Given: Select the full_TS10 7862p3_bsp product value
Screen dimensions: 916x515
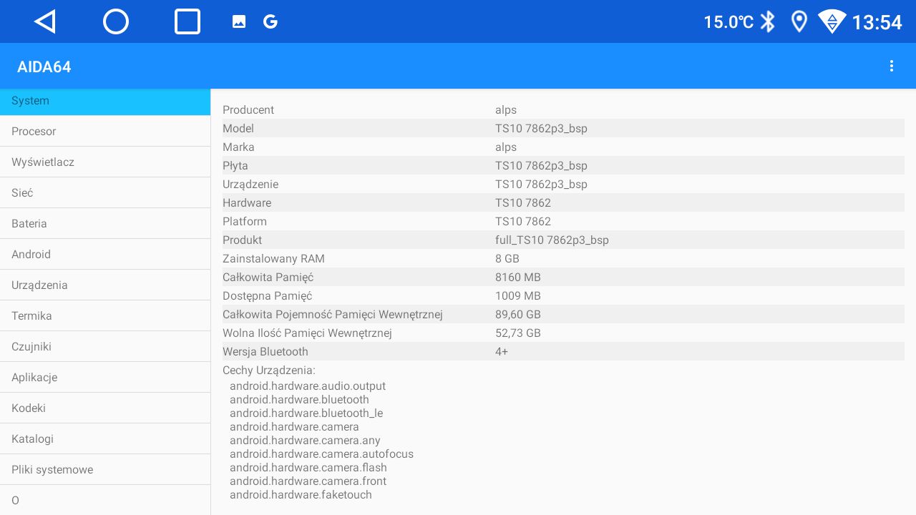Looking at the screenshot, I should [x=552, y=240].
